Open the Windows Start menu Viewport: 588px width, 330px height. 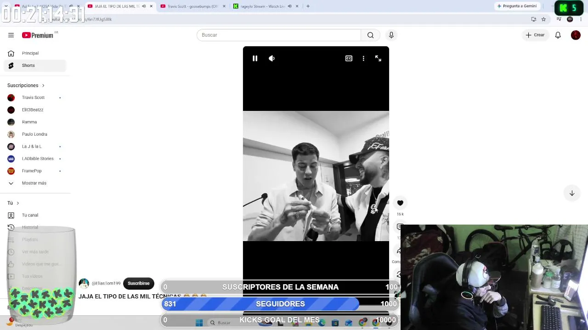pyautogui.click(x=199, y=323)
